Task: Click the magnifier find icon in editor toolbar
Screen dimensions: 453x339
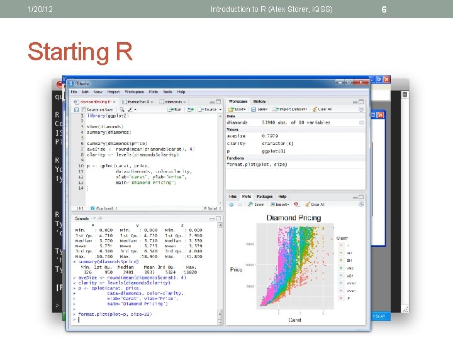Action: coord(122,109)
